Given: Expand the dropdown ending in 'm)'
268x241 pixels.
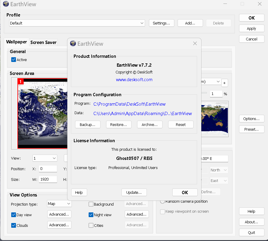Looking at the screenshot, I should pos(211,82).
